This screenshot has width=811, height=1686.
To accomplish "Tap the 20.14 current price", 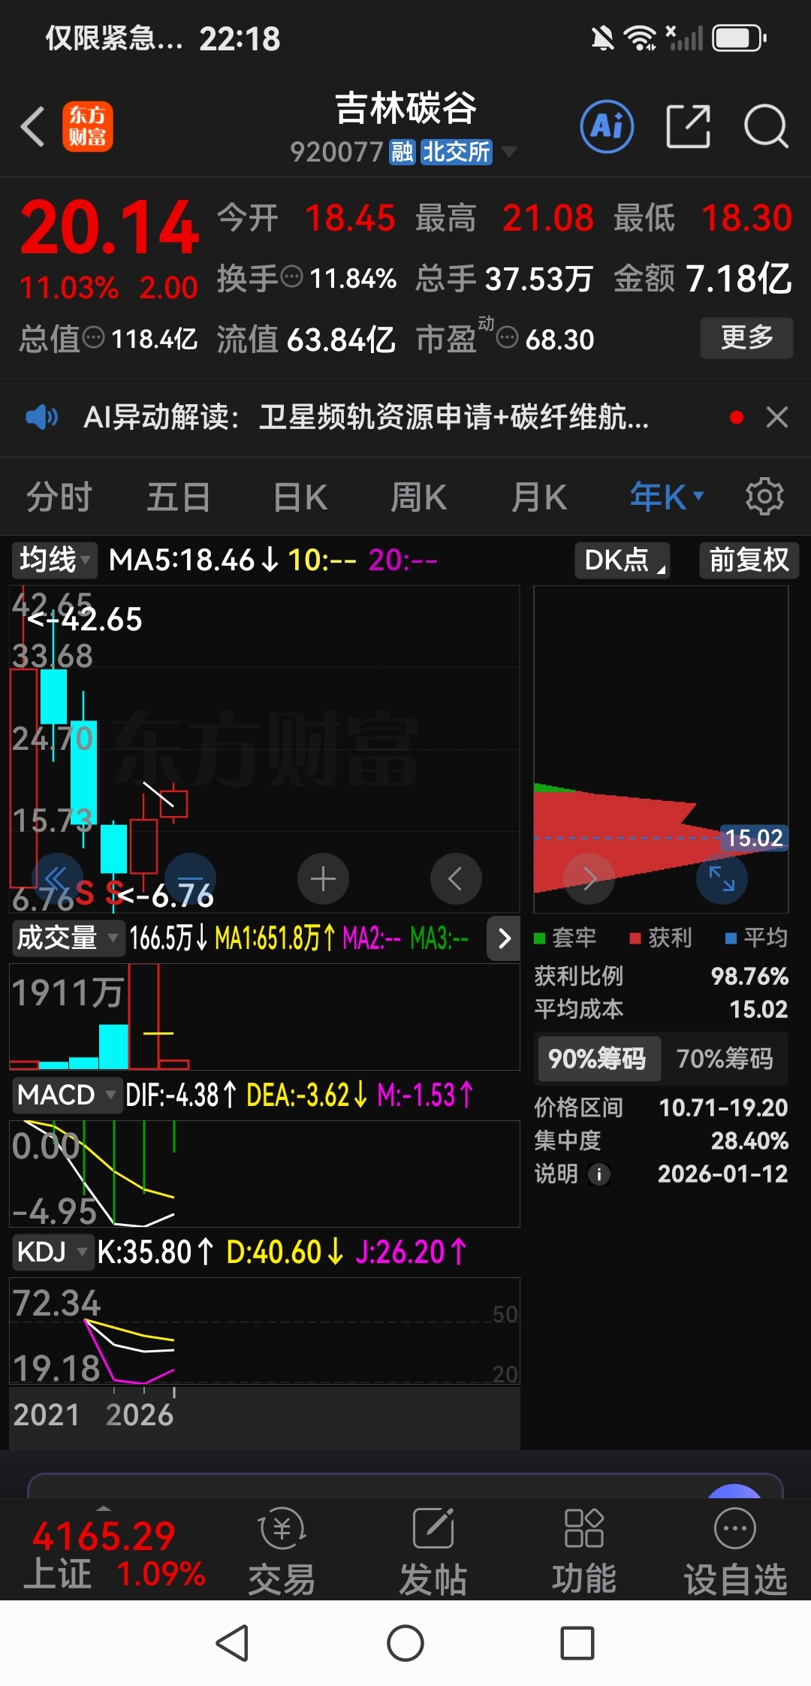I will click(110, 228).
